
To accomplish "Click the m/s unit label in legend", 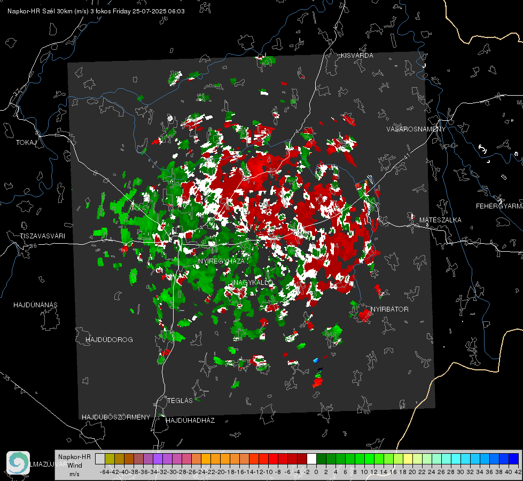I will coord(74,474).
